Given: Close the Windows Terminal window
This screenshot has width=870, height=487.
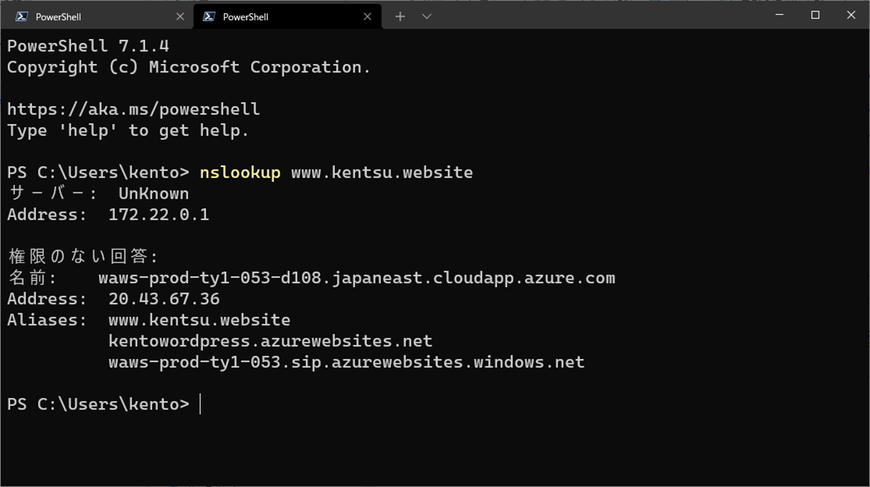Looking at the screenshot, I should tap(851, 15).
